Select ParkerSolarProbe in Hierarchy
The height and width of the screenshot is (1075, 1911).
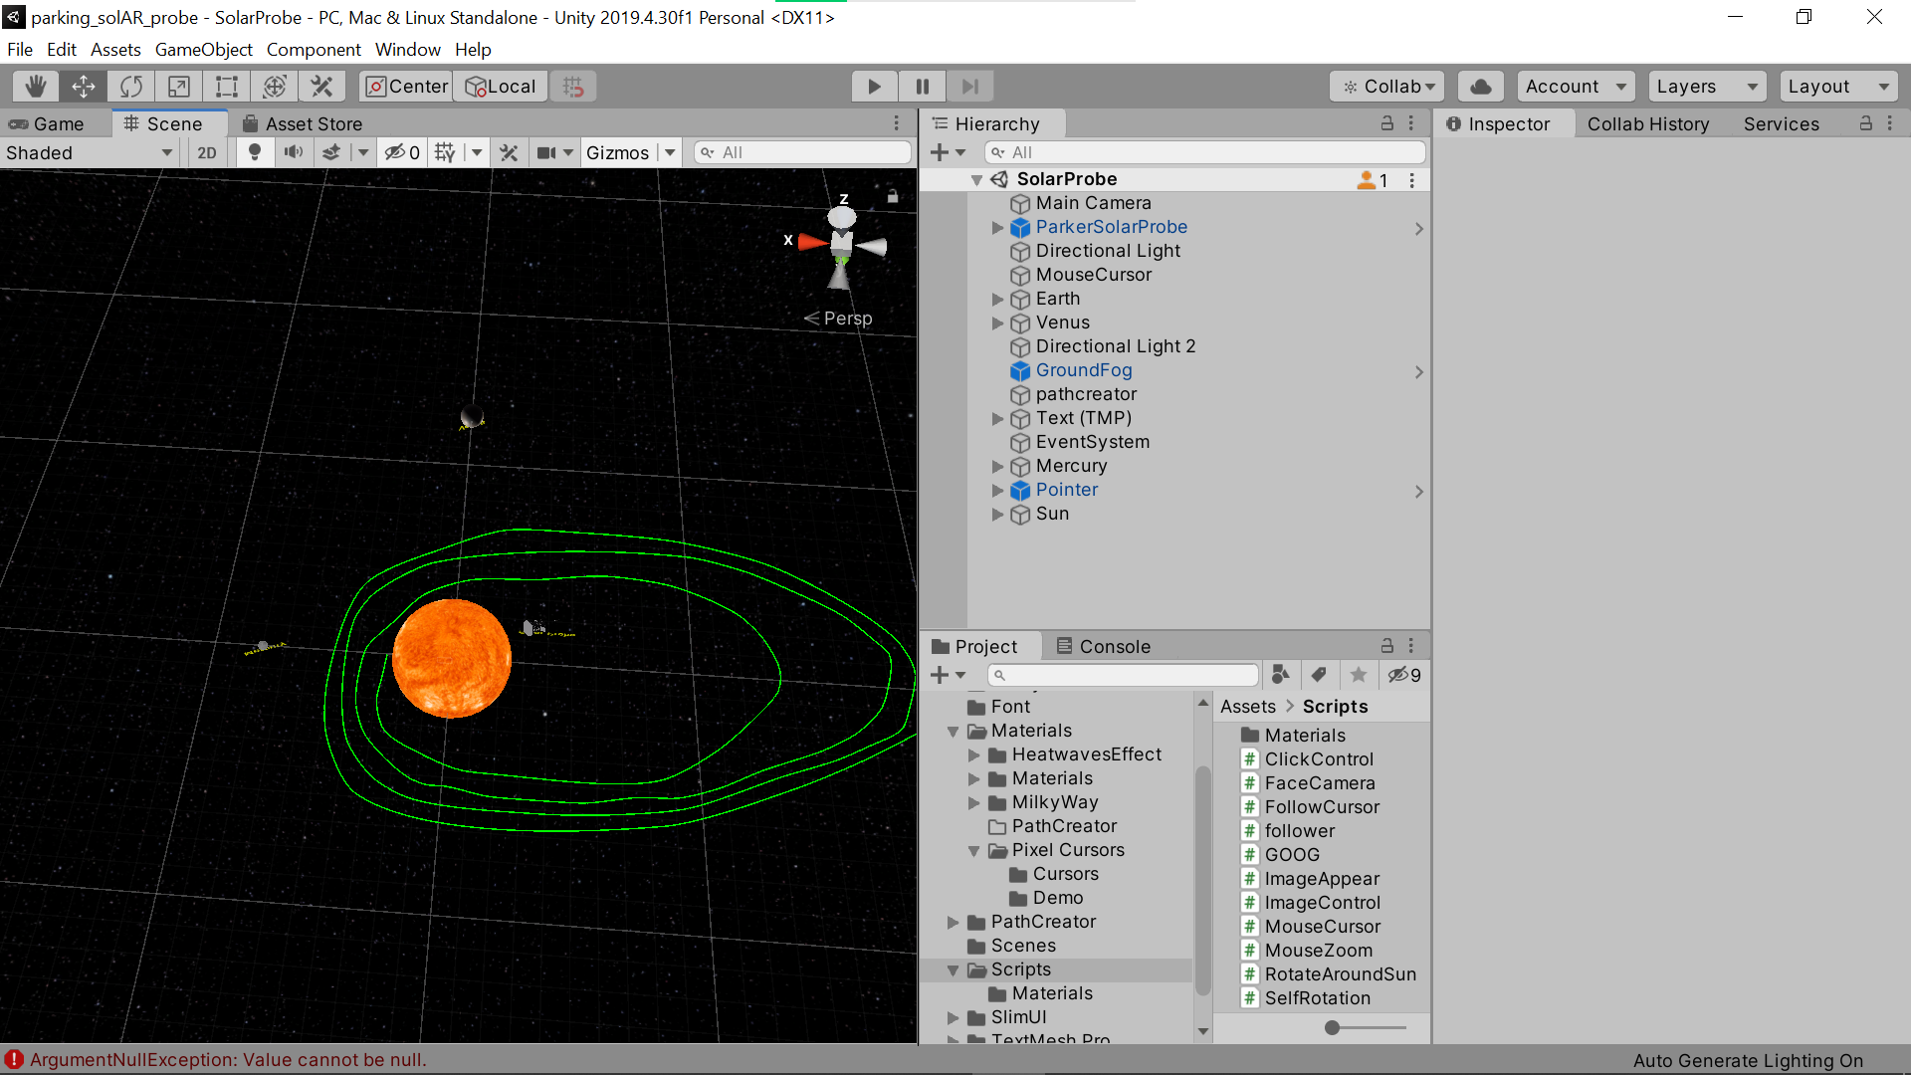pos(1111,227)
